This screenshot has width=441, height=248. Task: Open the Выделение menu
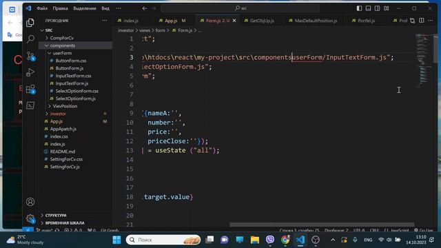coord(85,8)
